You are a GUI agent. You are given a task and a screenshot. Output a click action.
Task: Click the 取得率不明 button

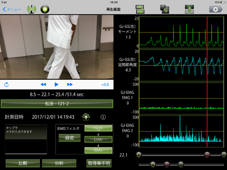pyautogui.click(x=99, y=163)
